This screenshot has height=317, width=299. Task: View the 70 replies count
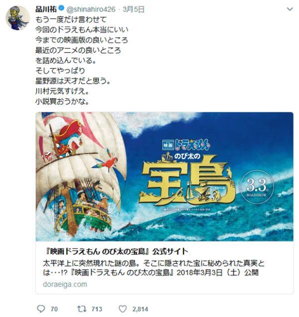[x=54, y=309]
